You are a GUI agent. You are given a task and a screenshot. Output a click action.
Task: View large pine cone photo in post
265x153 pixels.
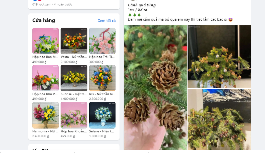155,87
